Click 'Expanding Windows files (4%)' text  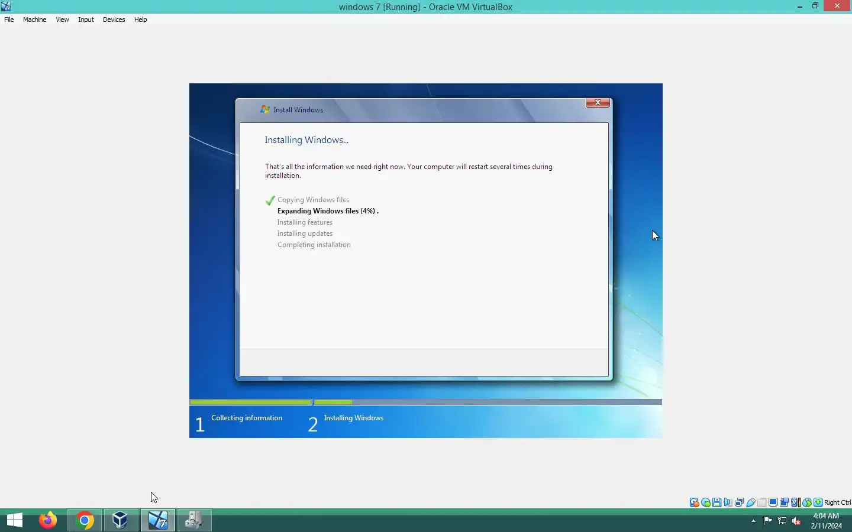(327, 211)
